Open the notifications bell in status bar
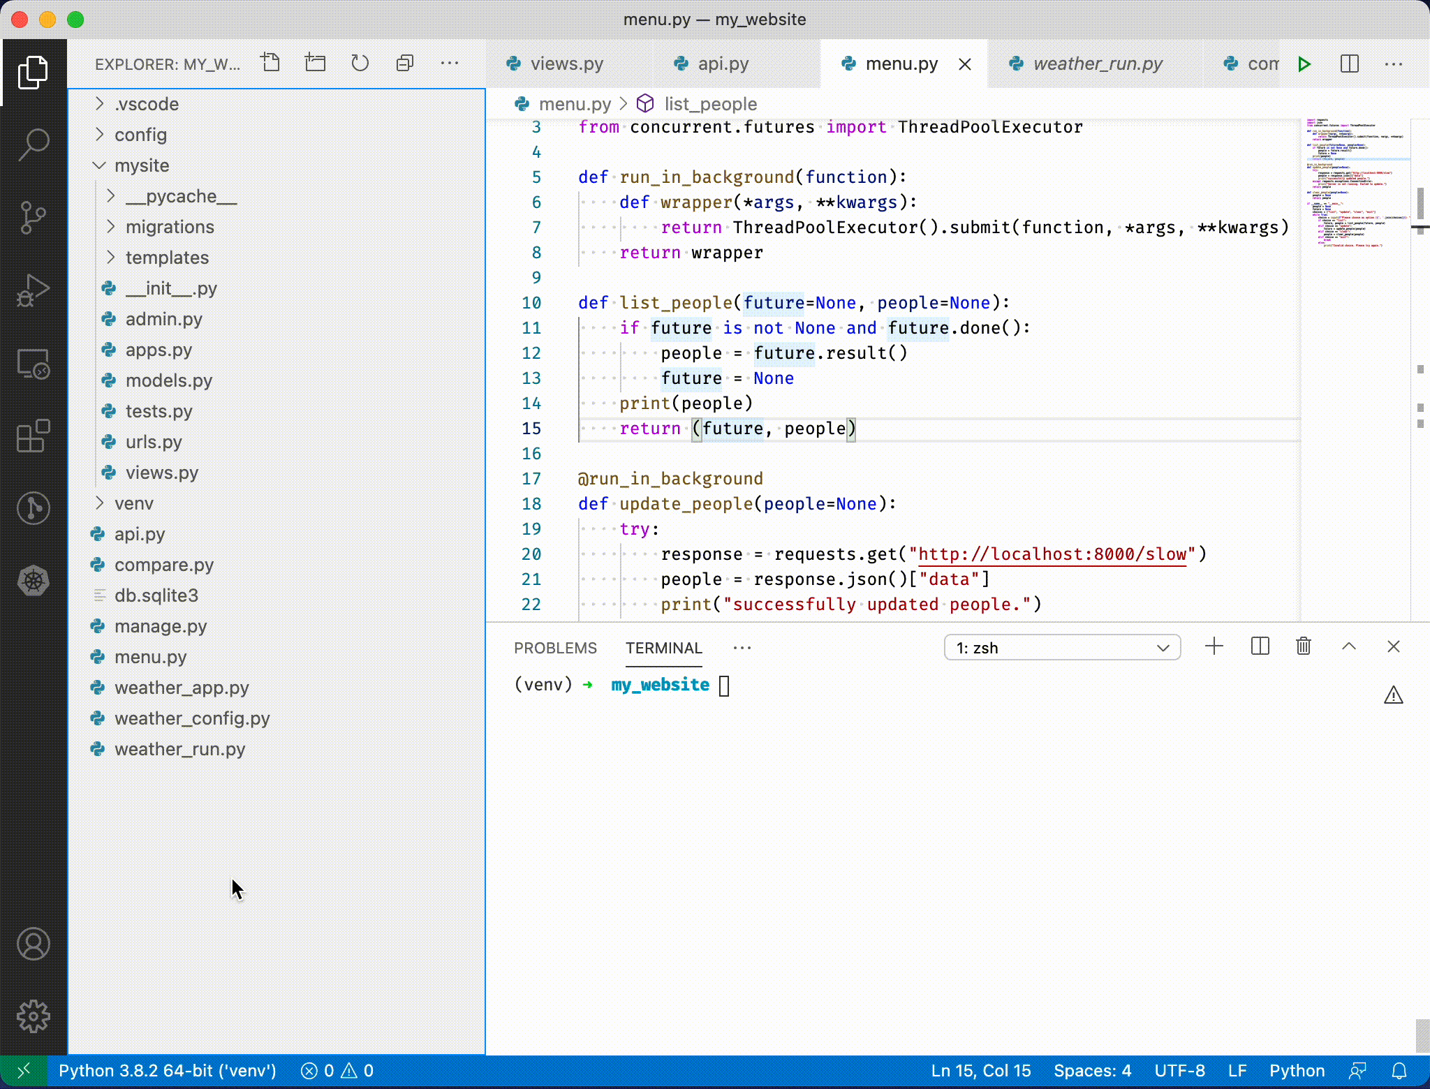 pos(1399,1071)
